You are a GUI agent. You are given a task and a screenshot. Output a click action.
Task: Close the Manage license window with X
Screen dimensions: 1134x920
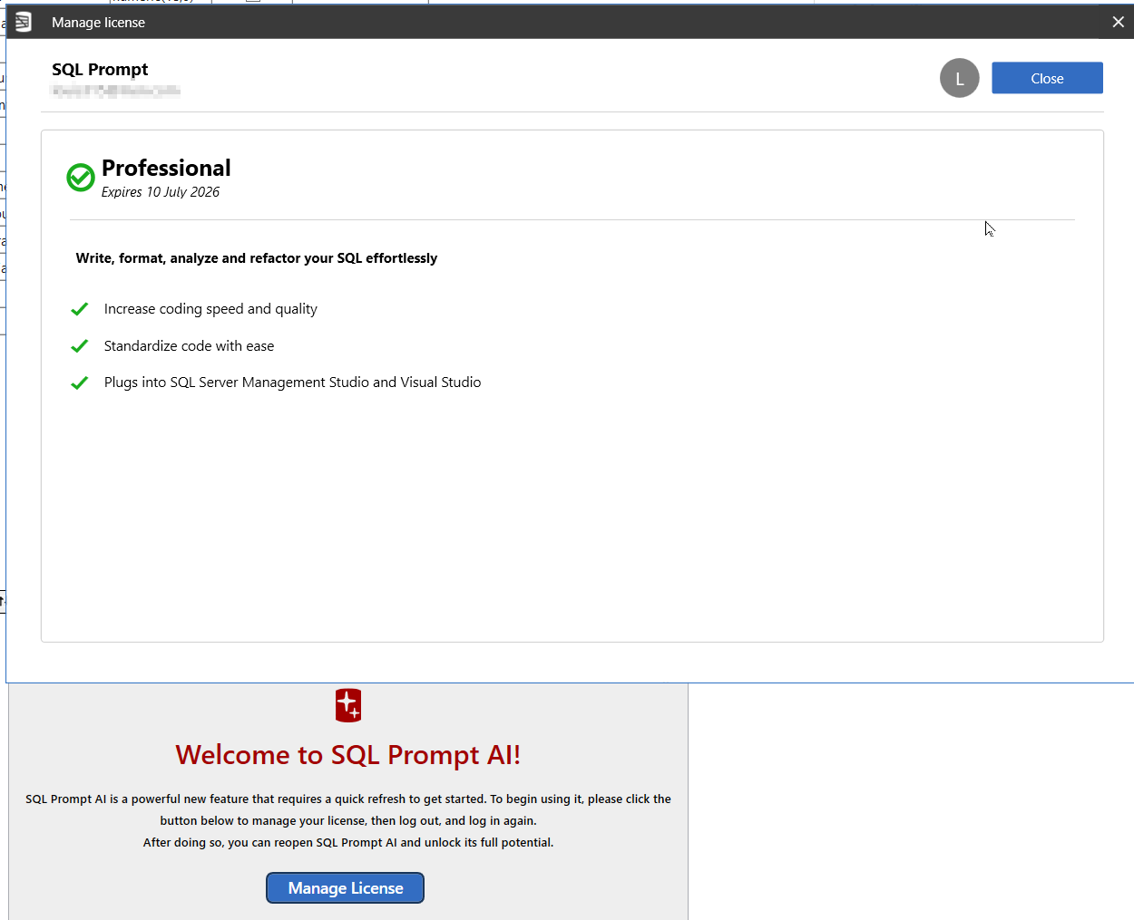coord(1118,22)
